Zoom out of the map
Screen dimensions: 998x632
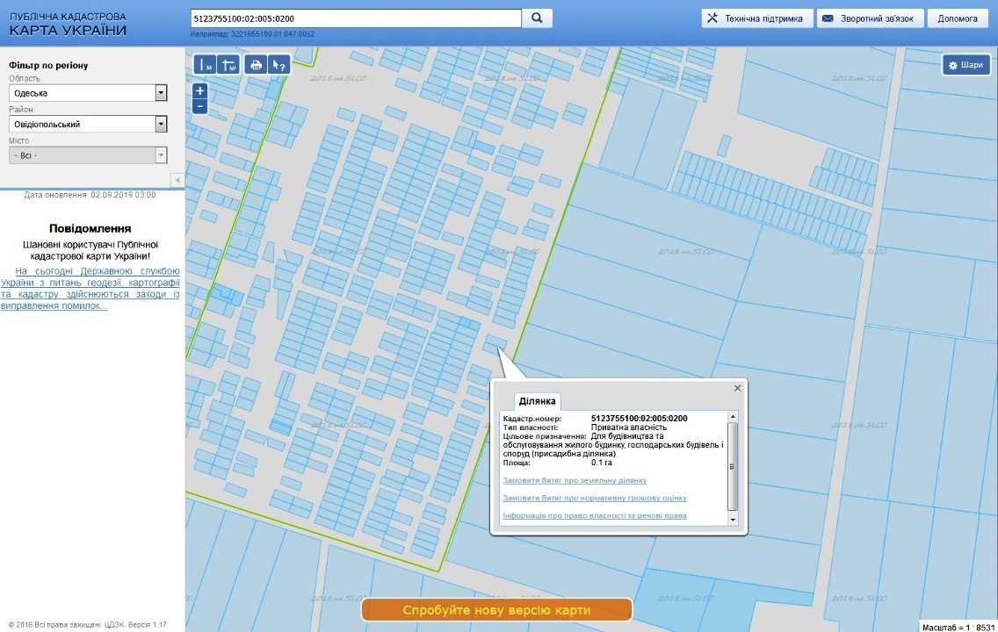[199, 106]
